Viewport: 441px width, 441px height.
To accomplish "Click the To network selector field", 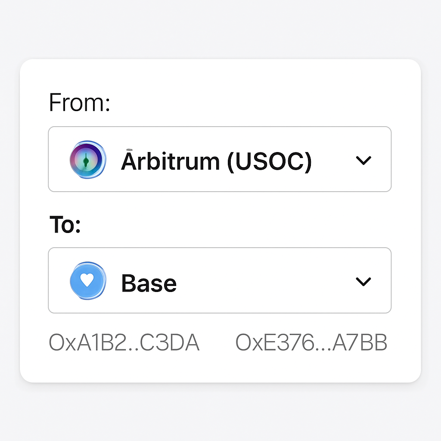I will 220,281.
